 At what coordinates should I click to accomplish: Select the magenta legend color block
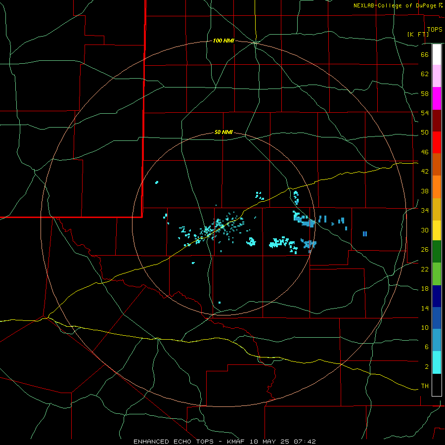pyautogui.click(x=437, y=98)
